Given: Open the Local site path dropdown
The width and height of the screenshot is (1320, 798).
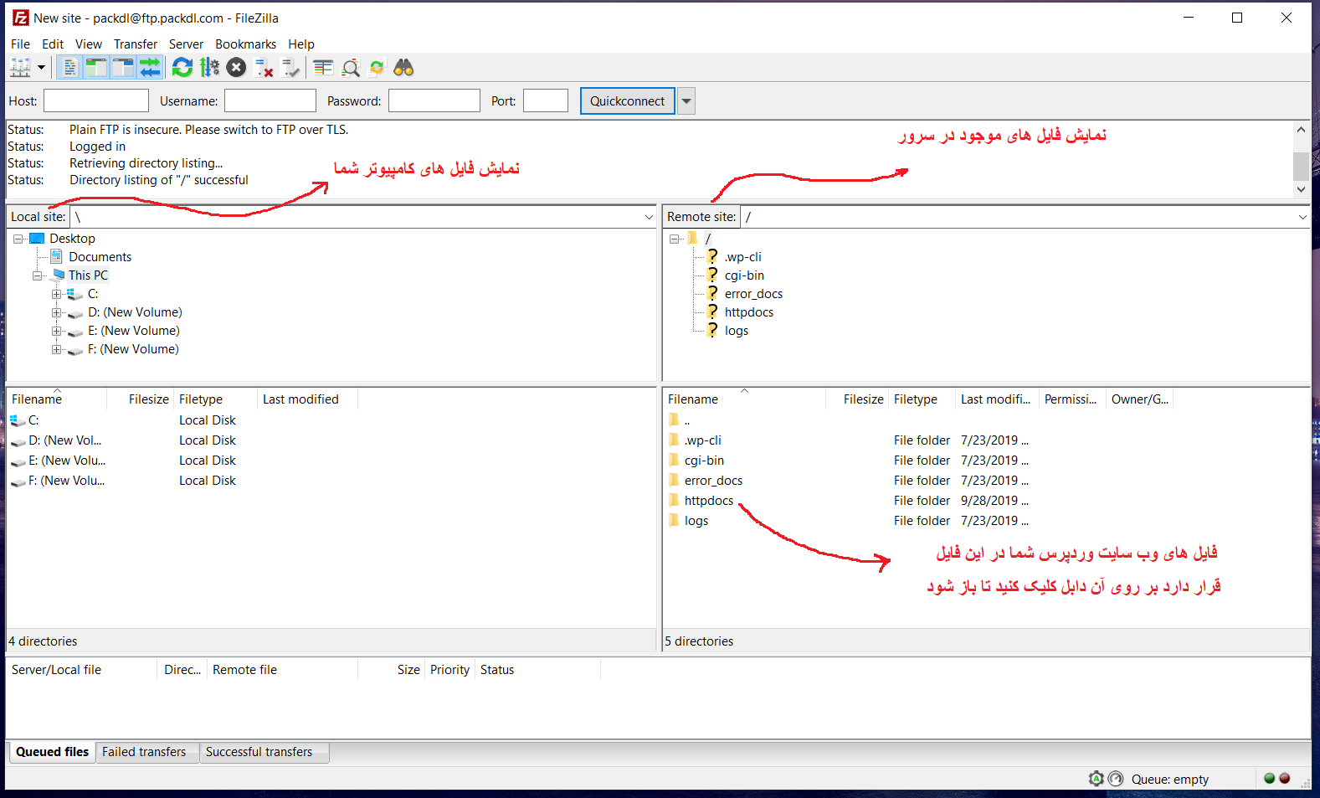Looking at the screenshot, I should [649, 217].
